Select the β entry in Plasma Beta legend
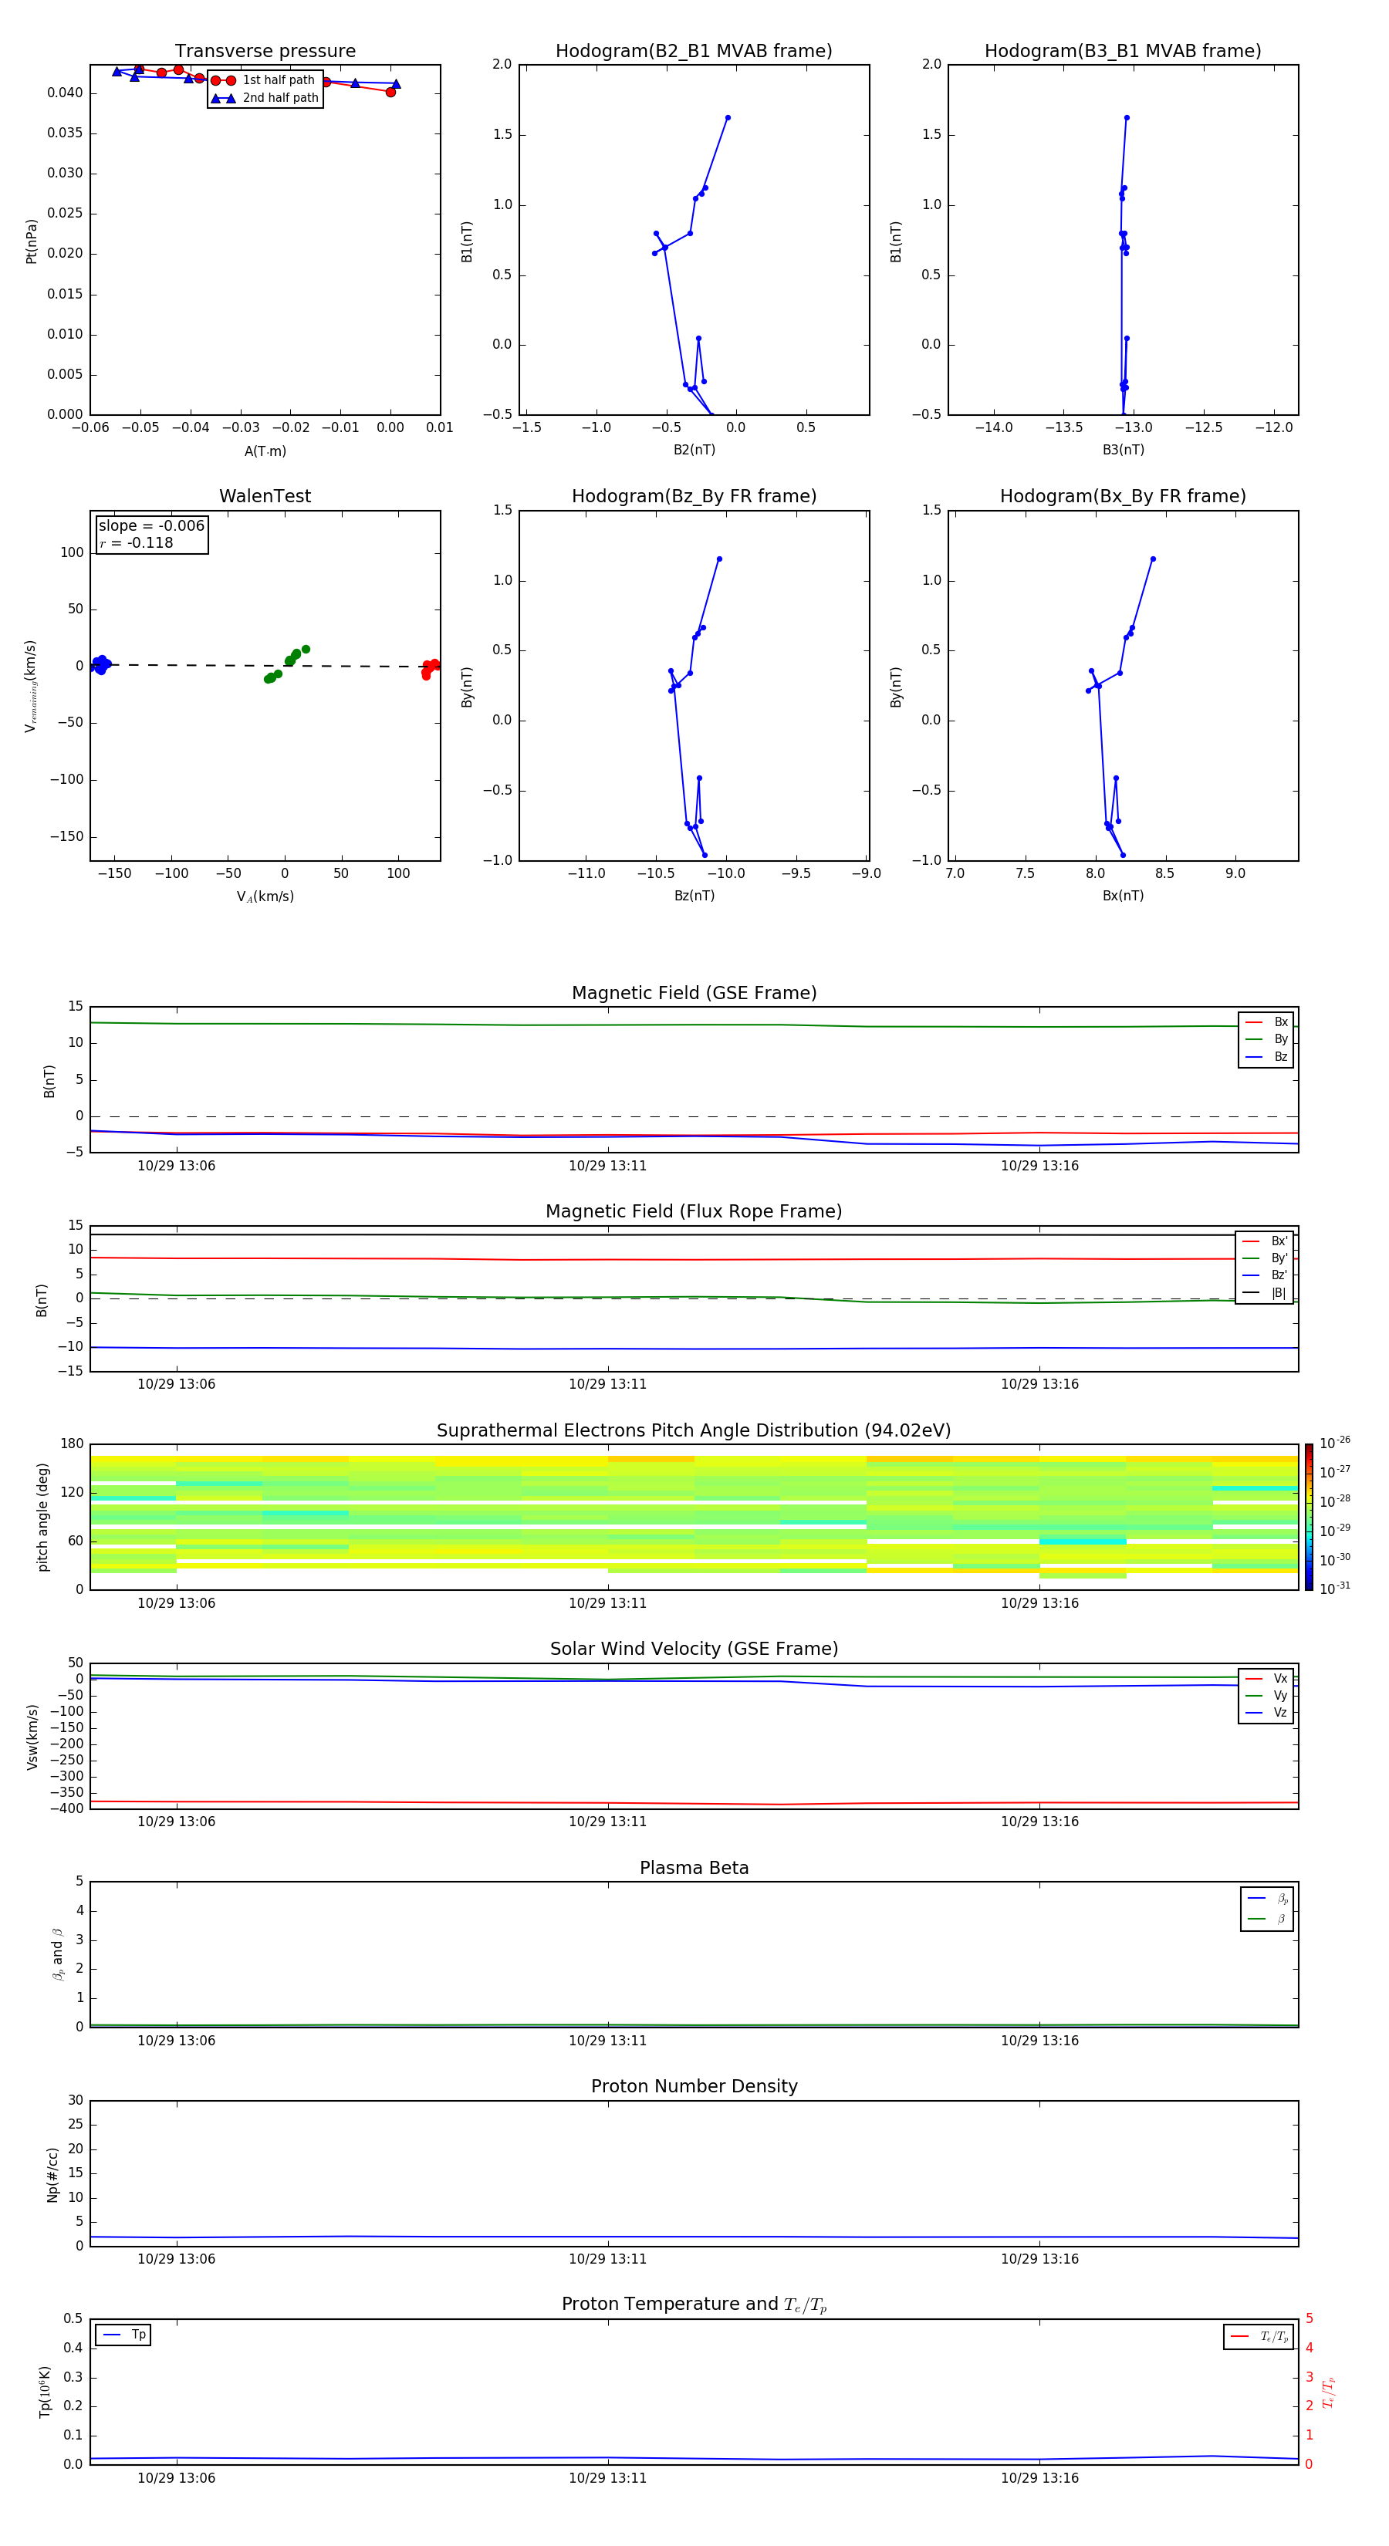Viewport: 1389px width, 2546px height. [x=1267, y=1919]
